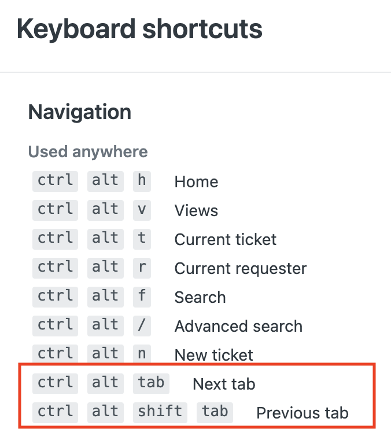Select the 'n' key badge
391x437 pixels.
point(142,354)
